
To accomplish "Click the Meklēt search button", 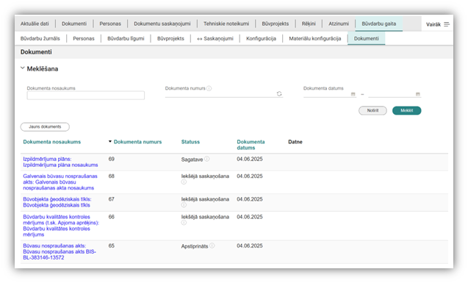I will point(406,110).
